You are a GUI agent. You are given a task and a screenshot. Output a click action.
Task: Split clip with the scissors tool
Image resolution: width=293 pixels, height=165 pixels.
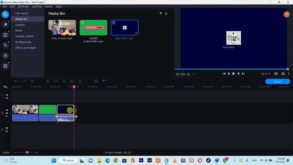(48, 81)
